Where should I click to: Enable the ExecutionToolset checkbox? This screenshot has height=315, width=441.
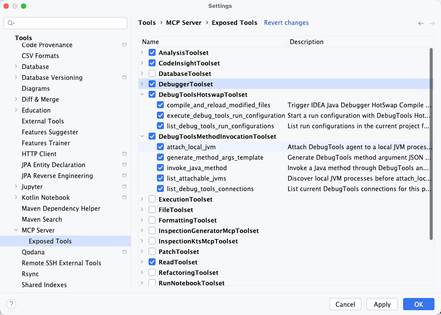coord(152,199)
